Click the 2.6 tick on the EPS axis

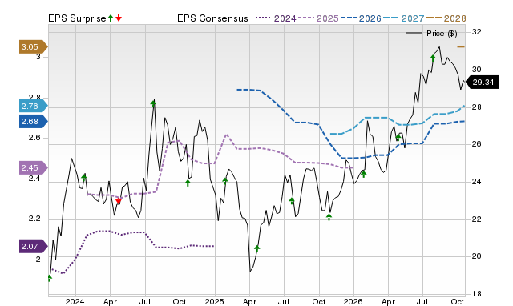34,138
